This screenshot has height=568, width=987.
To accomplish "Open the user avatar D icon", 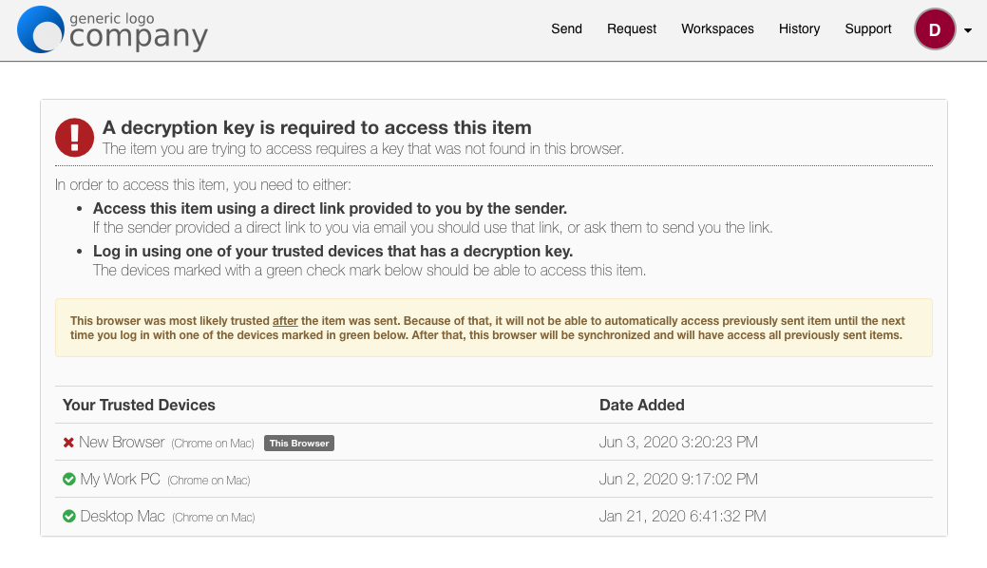I will tap(935, 28).
